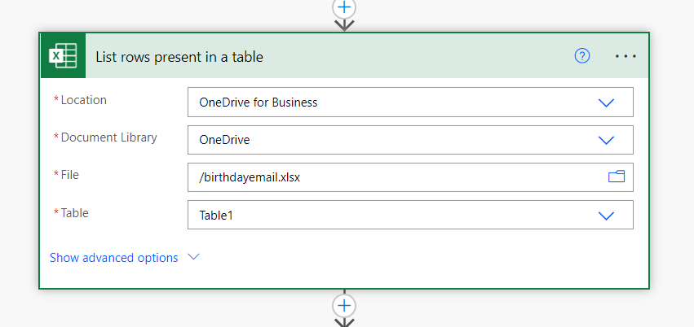The width and height of the screenshot is (694, 327).
Task: Open the folder picker for File
Action: click(616, 177)
